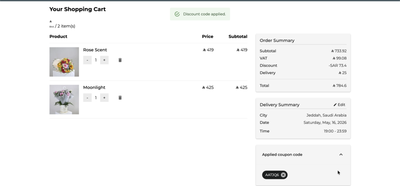Click the Rose Scent quantity value 1

click(96, 60)
